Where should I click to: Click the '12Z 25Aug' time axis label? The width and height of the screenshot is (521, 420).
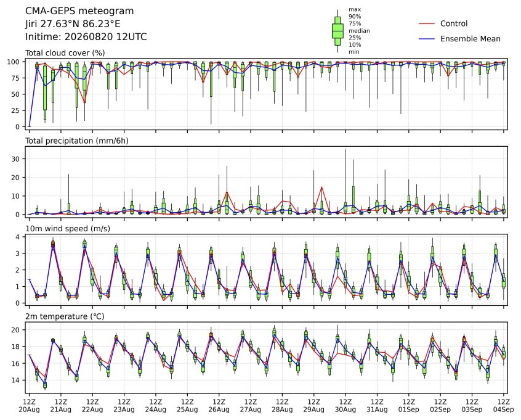(x=187, y=406)
